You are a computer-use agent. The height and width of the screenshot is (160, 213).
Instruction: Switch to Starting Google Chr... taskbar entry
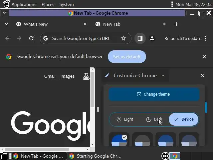(x=96, y=156)
